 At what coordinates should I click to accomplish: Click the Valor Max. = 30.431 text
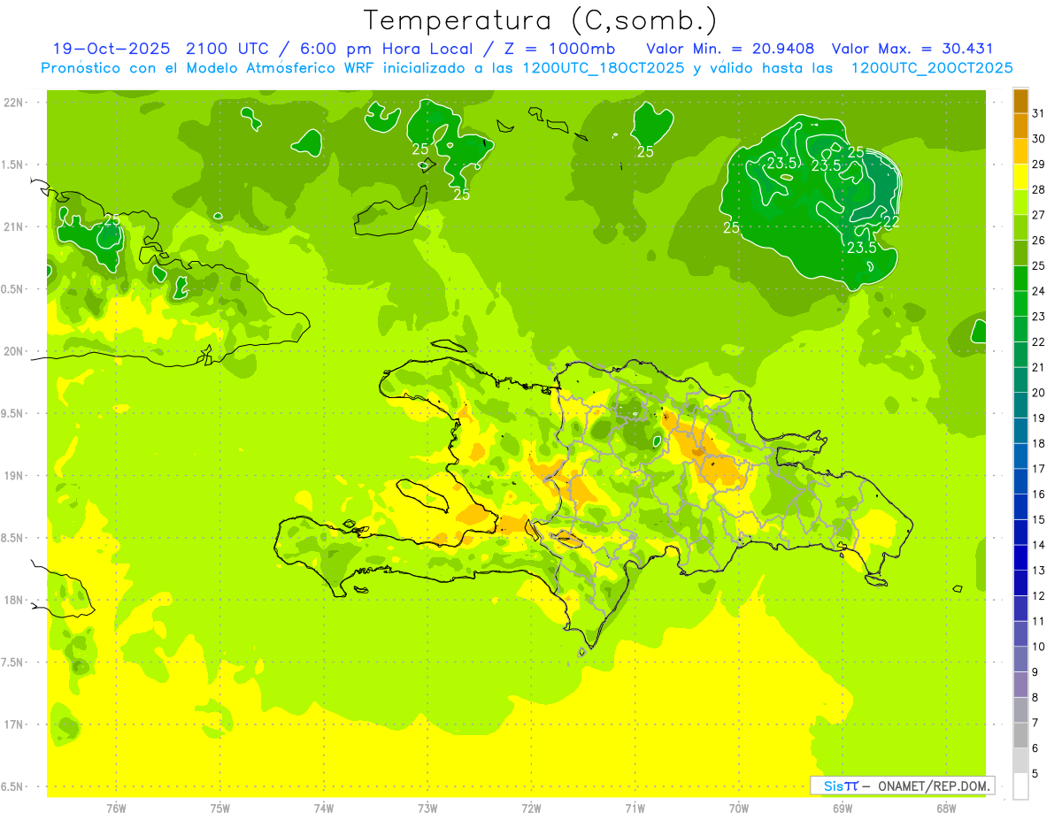tap(915, 49)
